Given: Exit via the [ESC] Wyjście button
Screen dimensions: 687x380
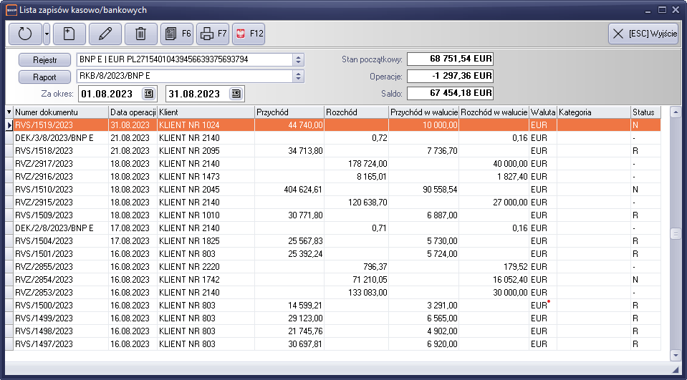Looking at the screenshot, I should 643,34.
